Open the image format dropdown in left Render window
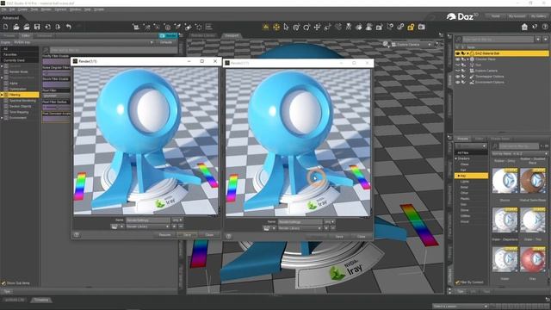This screenshot has height=310, width=551. click(177, 220)
